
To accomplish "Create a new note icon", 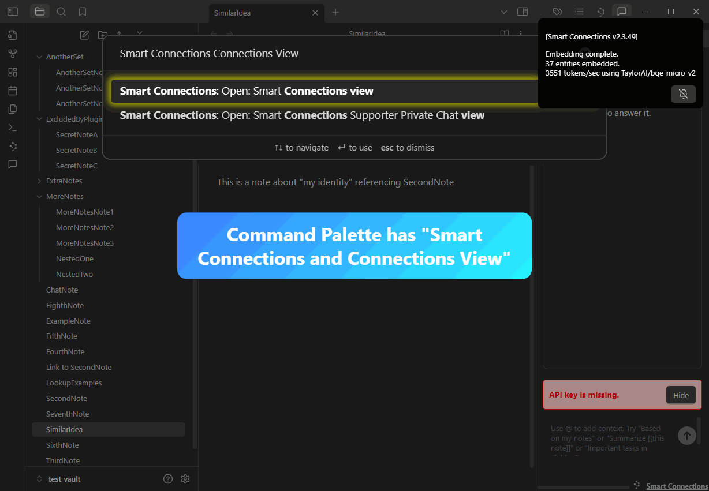I will pos(84,35).
